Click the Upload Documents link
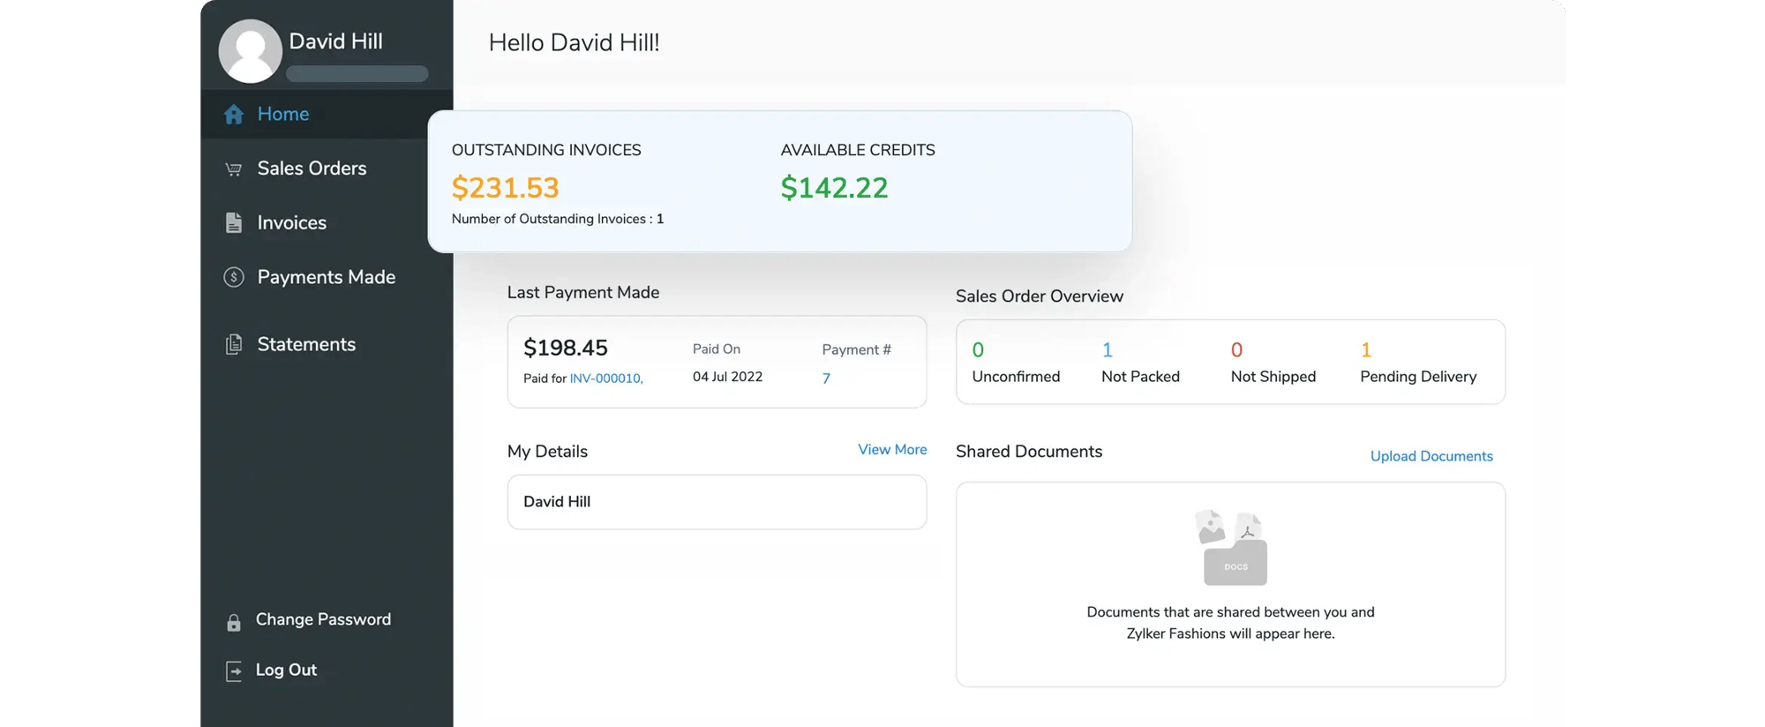The image size is (1765, 727). (x=1431, y=456)
